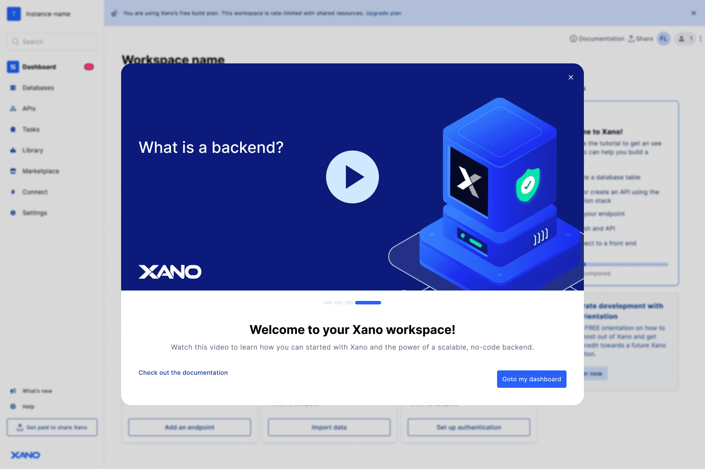Click "Welcome to your Xano workspace!" heading

352,330
